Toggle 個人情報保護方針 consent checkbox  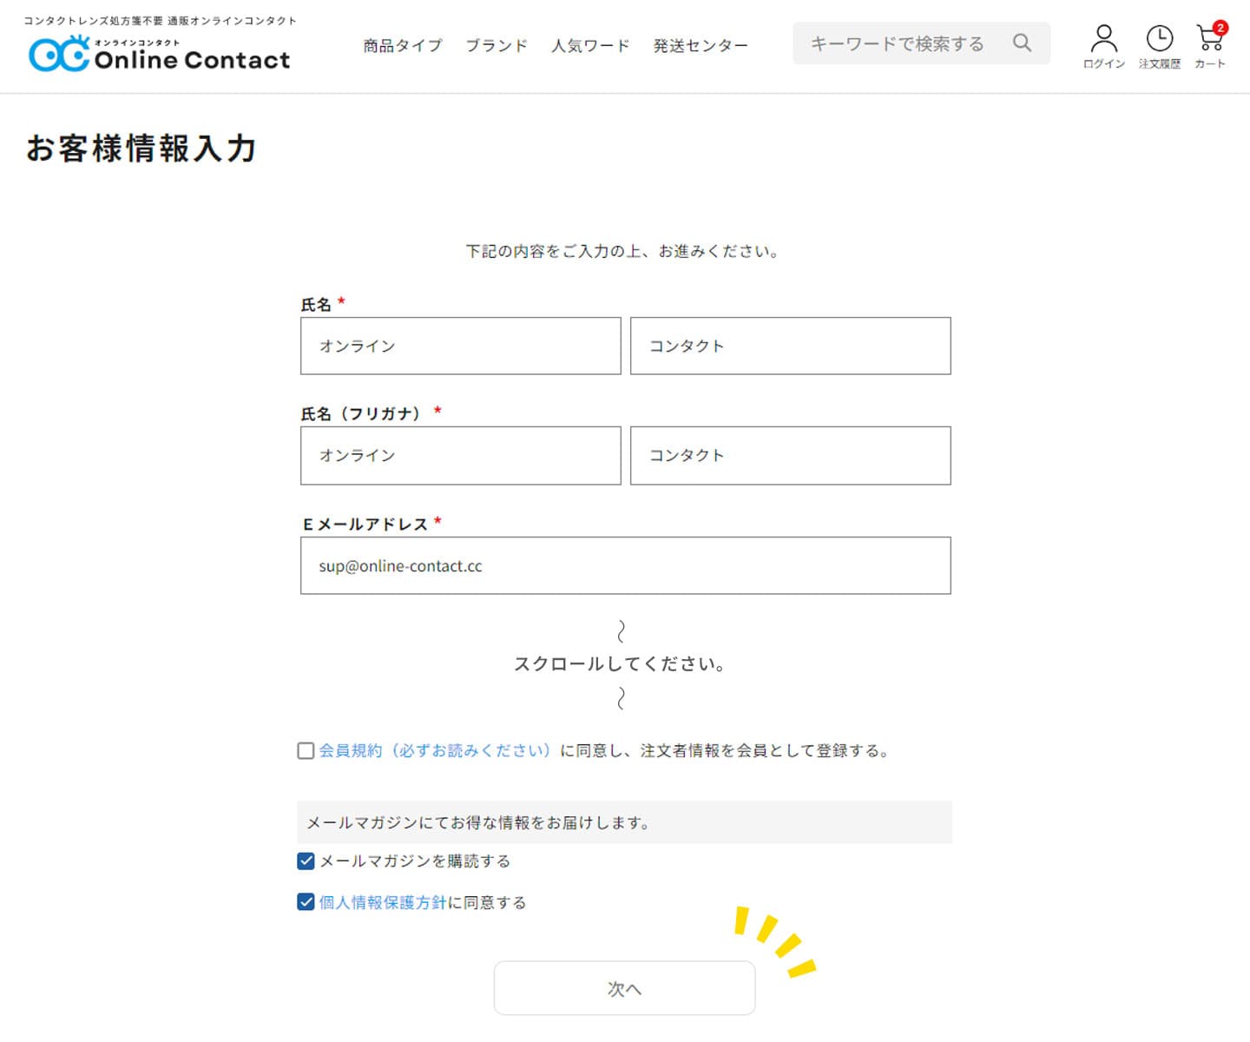pos(306,902)
